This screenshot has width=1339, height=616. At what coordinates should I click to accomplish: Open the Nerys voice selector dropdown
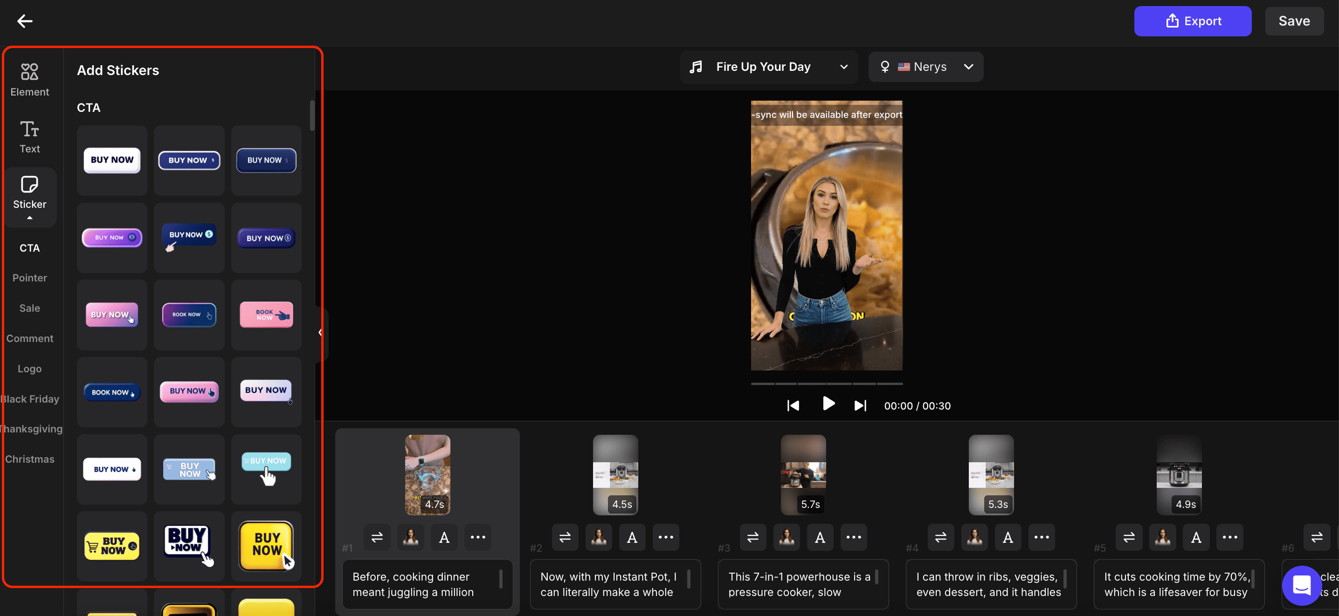pyautogui.click(x=926, y=67)
